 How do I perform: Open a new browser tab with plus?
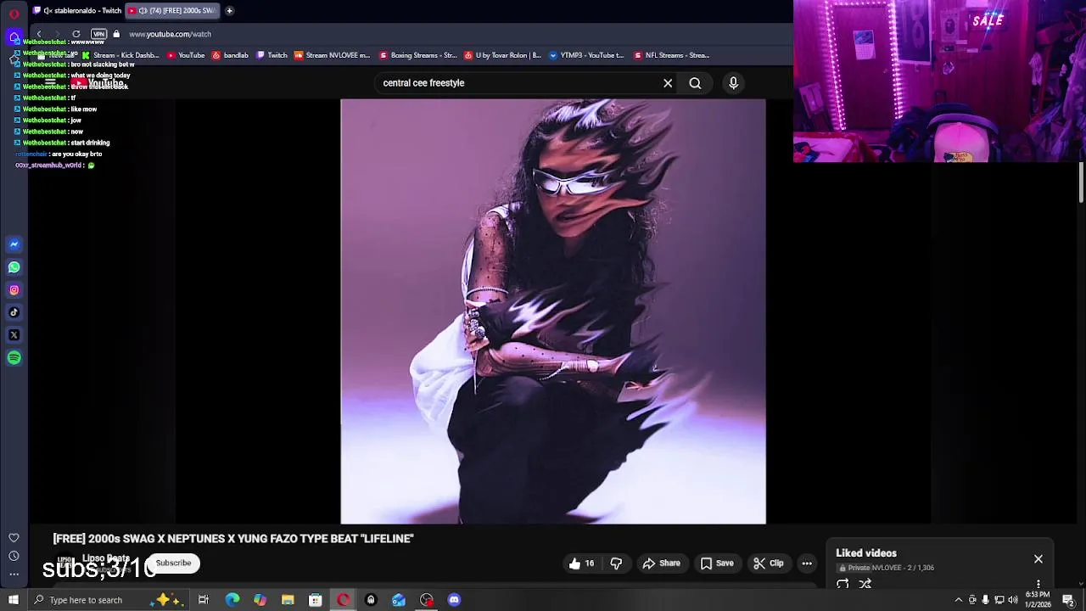[229, 11]
